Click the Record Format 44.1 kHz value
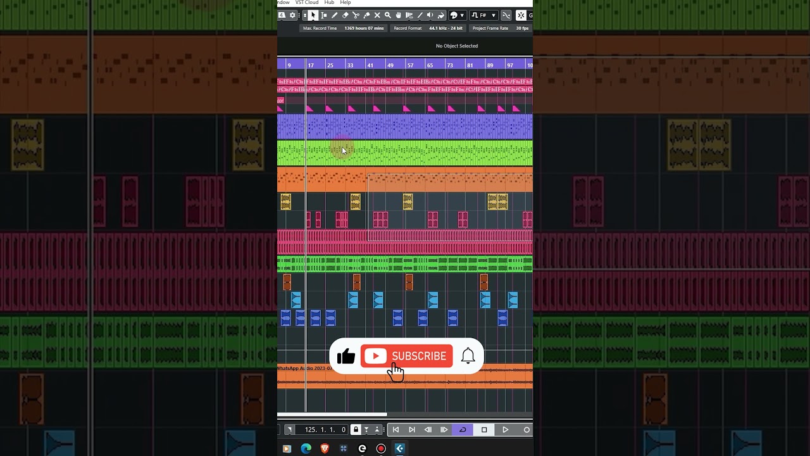The image size is (810, 456). 445,28
